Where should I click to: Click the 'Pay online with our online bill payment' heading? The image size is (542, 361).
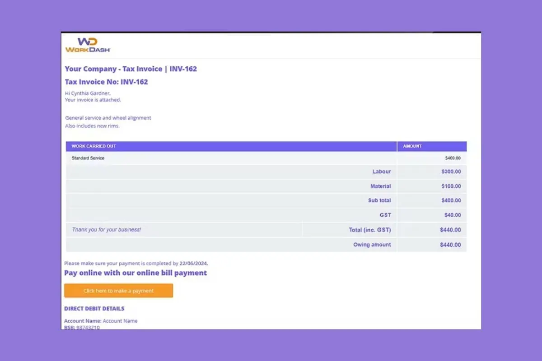(135, 273)
